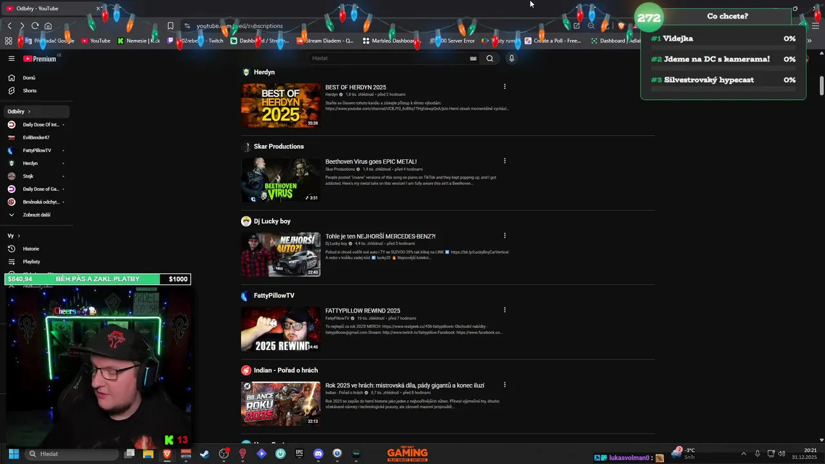The image size is (825, 464).
Task: Open File Explorer from taskbar
Action: click(148, 454)
